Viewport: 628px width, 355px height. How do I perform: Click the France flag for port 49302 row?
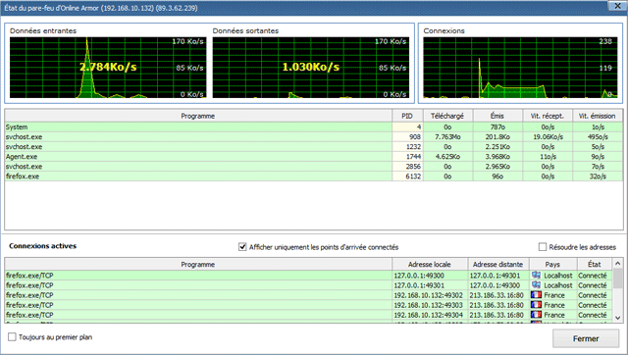coord(536,295)
